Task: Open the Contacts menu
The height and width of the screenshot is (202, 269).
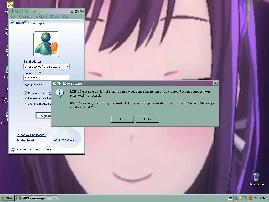Action: 25,17
